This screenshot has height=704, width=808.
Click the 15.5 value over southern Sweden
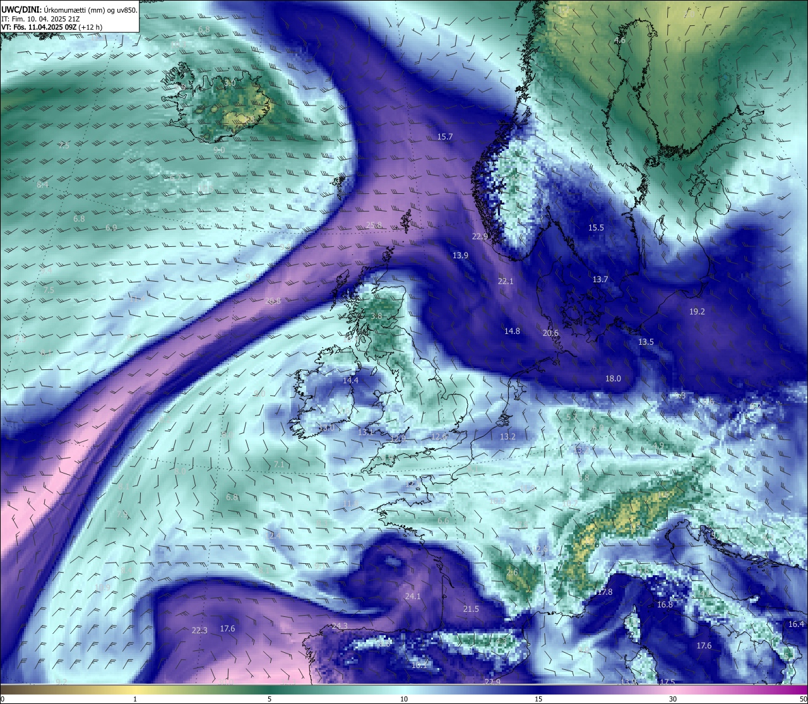596,227
